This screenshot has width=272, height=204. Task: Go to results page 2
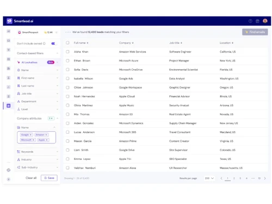tap(234, 178)
